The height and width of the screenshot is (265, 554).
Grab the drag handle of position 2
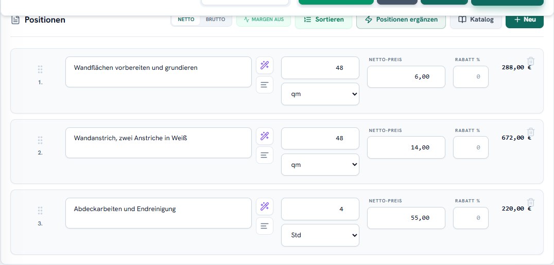click(40, 140)
